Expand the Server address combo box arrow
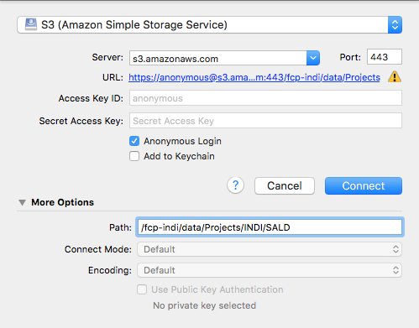419x328 pixels. point(313,58)
